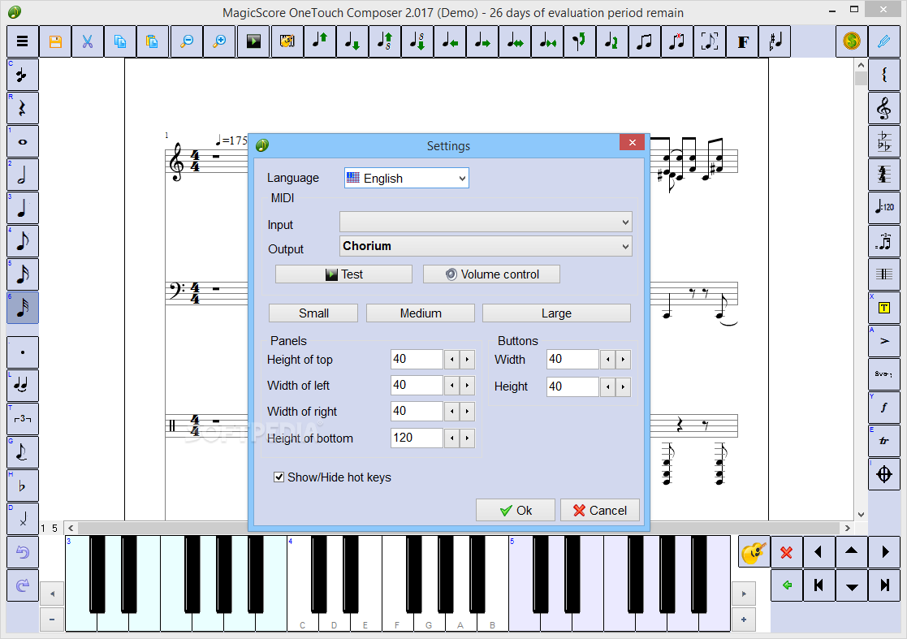907x639 pixels.
Task: Click the Paste clipboard icon
Action: tap(153, 41)
